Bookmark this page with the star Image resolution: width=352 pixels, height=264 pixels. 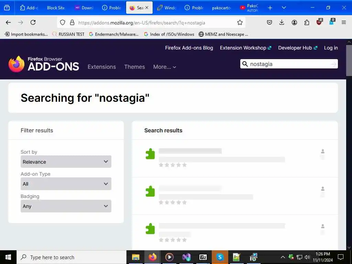(240, 22)
